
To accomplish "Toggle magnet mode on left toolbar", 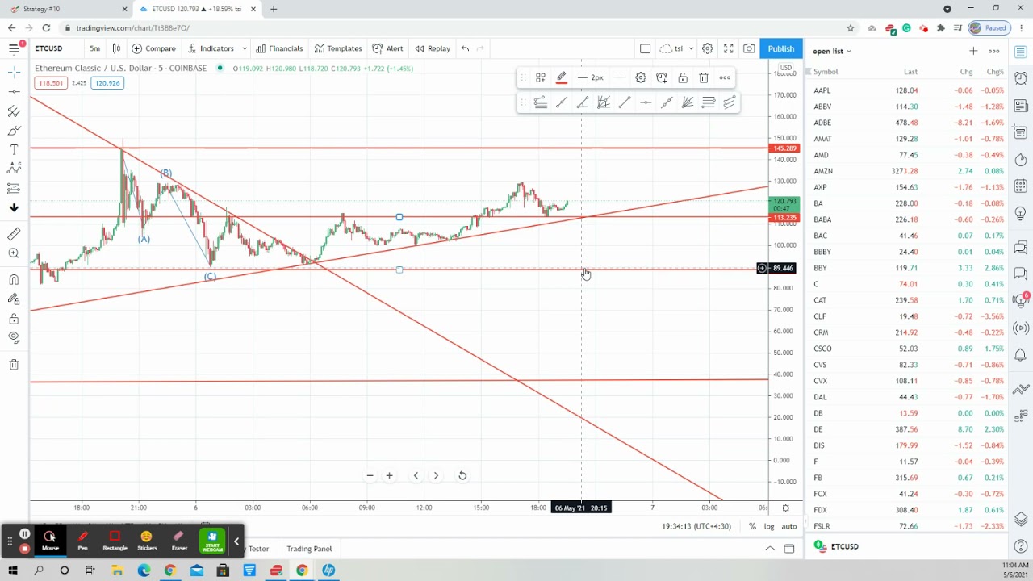I will pyautogui.click(x=14, y=279).
